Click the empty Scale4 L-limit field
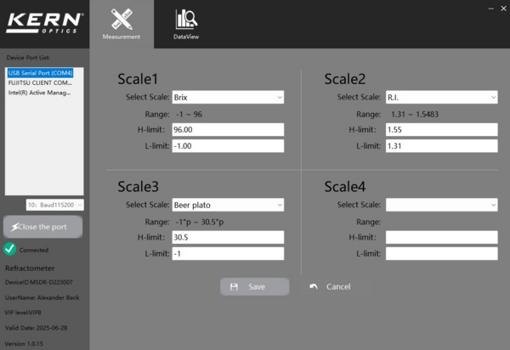510x350 pixels. click(x=442, y=253)
